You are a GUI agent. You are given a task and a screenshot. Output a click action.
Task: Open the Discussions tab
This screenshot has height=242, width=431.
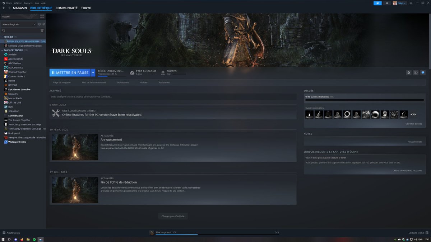coord(123,82)
